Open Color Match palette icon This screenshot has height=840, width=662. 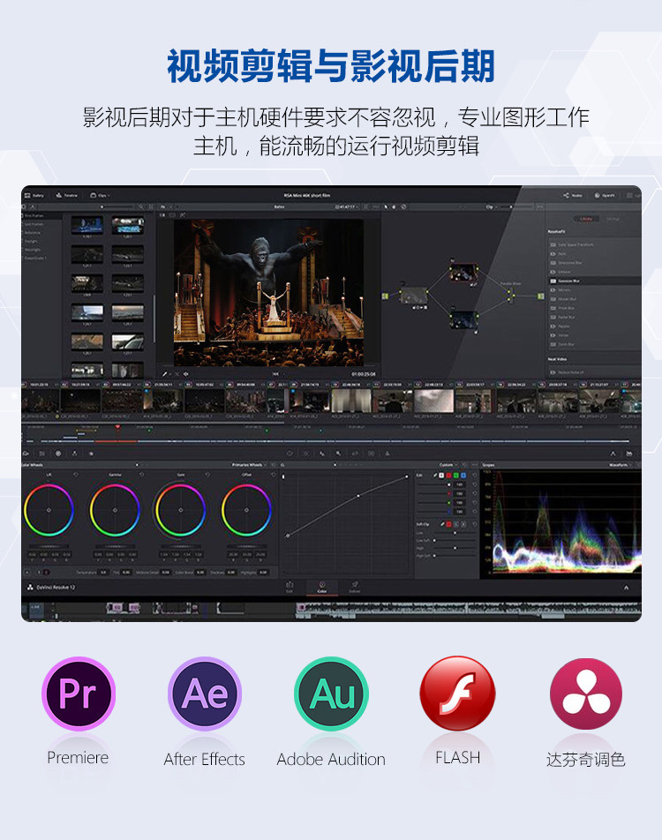click(x=41, y=454)
